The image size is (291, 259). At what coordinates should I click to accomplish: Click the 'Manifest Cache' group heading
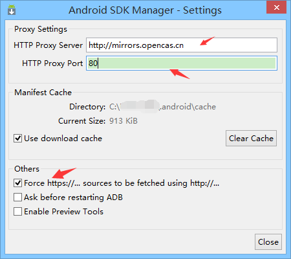tap(43, 93)
